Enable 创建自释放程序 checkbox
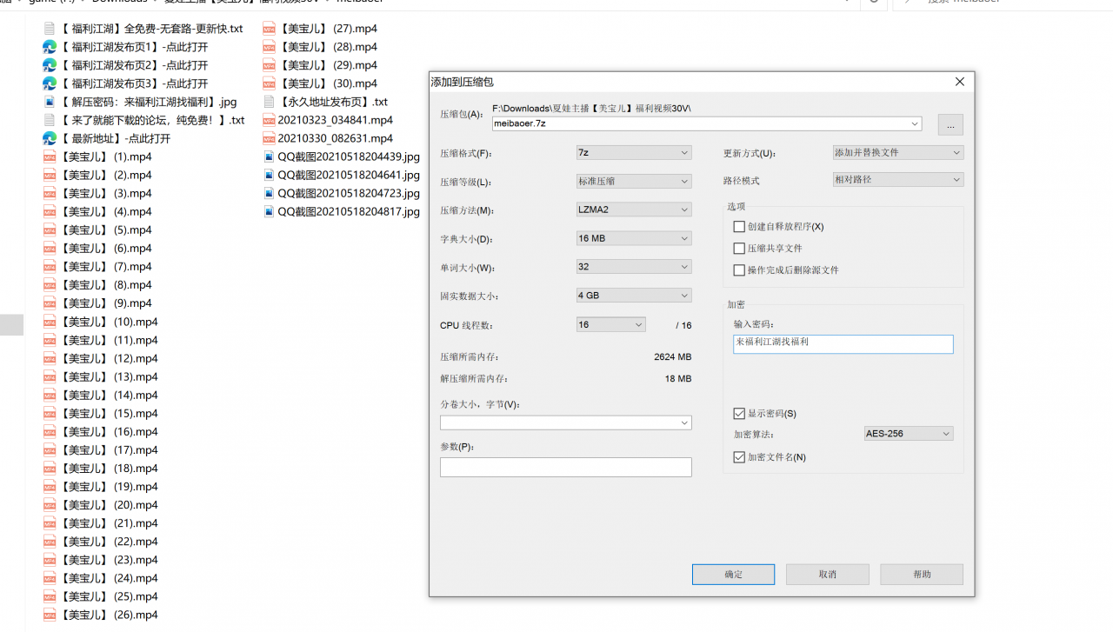Image resolution: width=1113 pixels, height=632 pixels. [739, 227]
